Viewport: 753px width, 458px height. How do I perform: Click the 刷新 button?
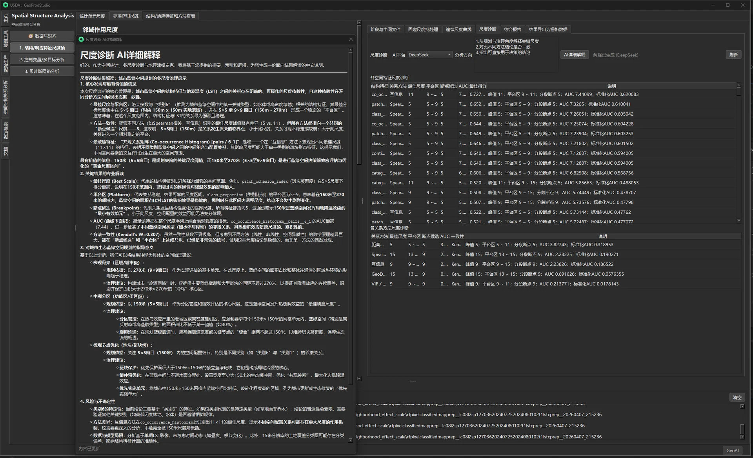point(733,55)
